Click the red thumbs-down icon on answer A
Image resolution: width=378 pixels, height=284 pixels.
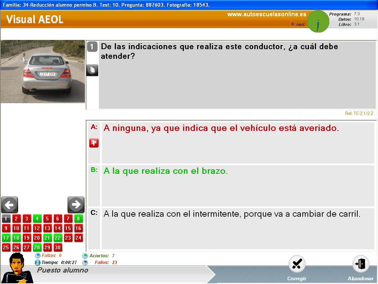pos(94,143)
